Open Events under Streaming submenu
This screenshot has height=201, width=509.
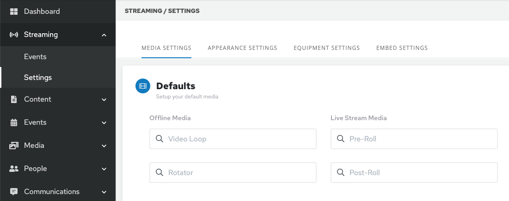click(x=35, y=57)
